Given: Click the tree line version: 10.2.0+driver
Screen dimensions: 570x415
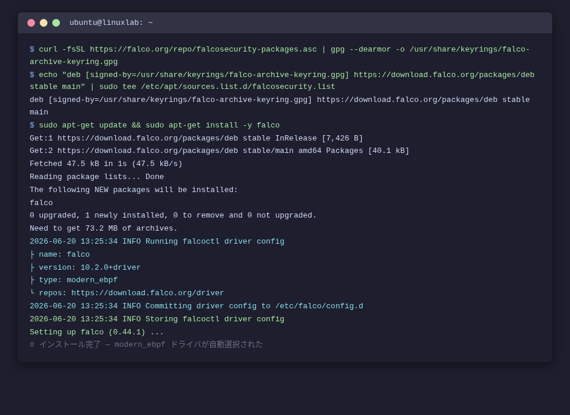Looking at the screenshot, I should pos(85,267).
